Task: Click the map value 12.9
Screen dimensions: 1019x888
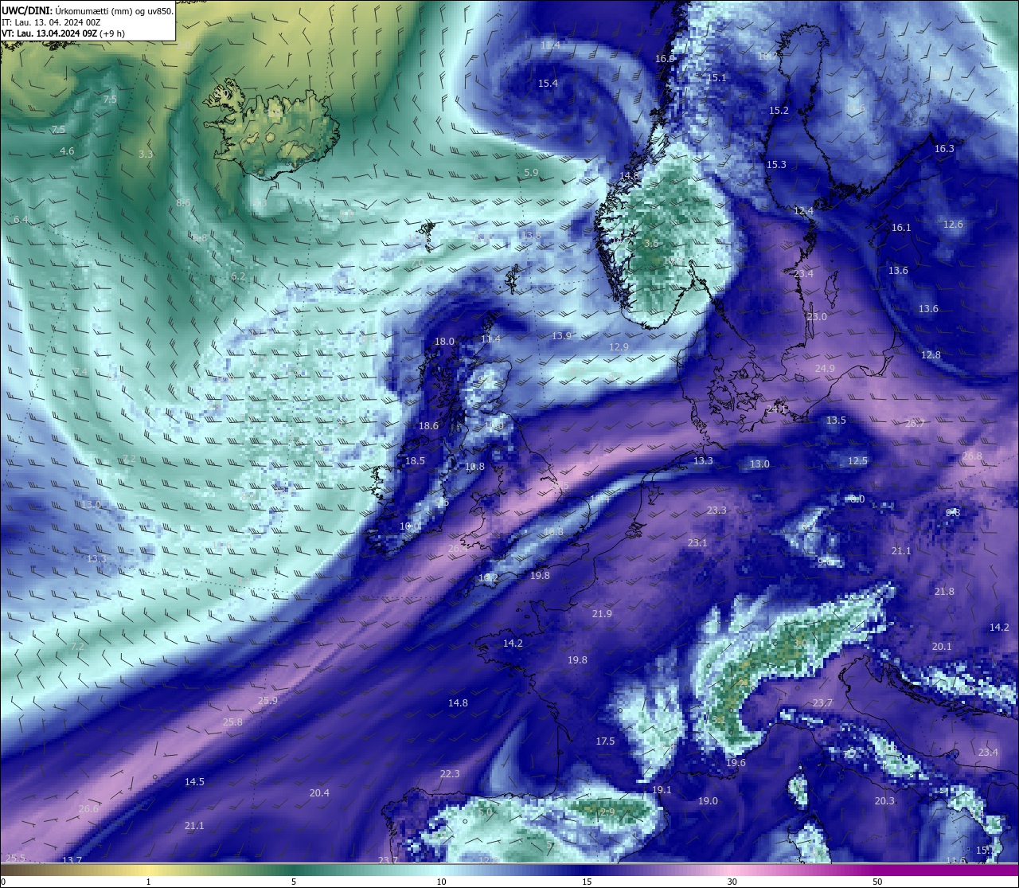Action: [619, 347]
